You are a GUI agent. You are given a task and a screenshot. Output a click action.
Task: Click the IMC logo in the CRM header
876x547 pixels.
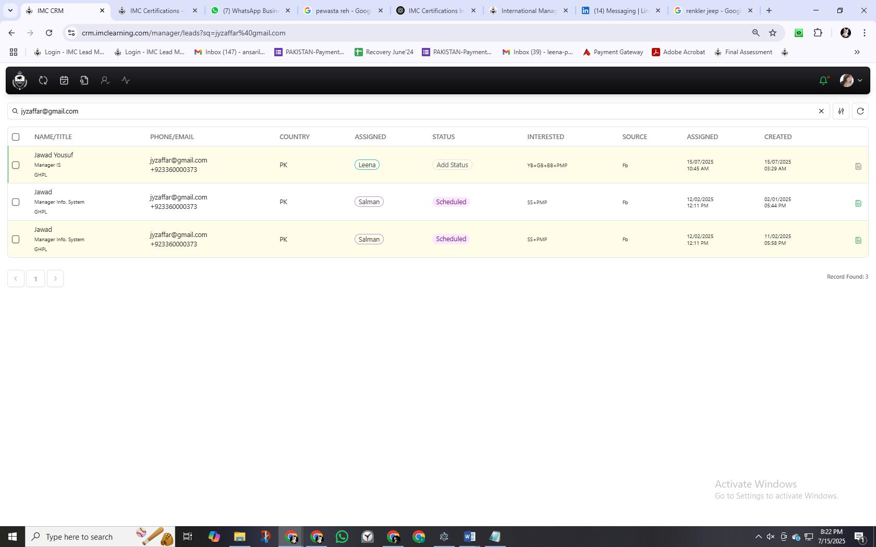[20, 81]
